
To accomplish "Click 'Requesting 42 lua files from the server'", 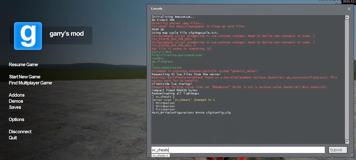I will [186, 74].
